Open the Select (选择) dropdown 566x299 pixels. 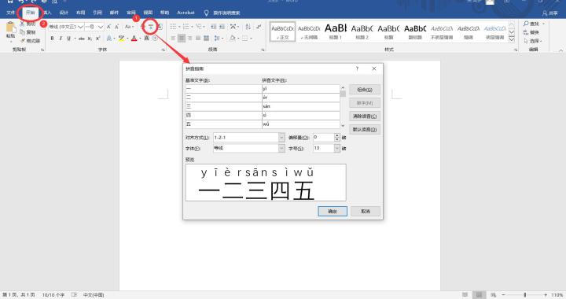click(x=533, y=41)
